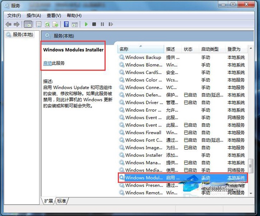Select the Windows Defen... service name
The height and width of the screenshot is (216, 260).
tap(143, 95)
